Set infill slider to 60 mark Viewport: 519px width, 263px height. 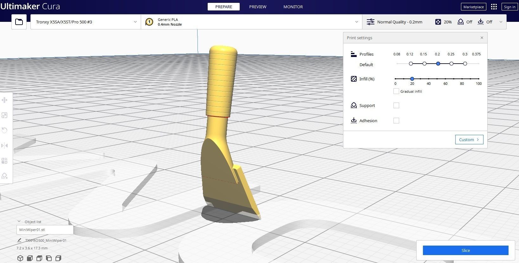pos(445,78)
